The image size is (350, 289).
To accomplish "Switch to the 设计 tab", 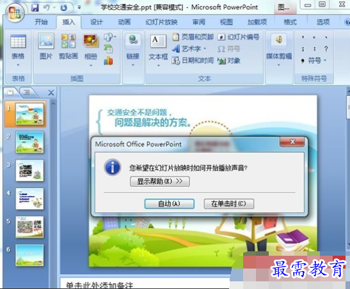I will tap(97, 22).
